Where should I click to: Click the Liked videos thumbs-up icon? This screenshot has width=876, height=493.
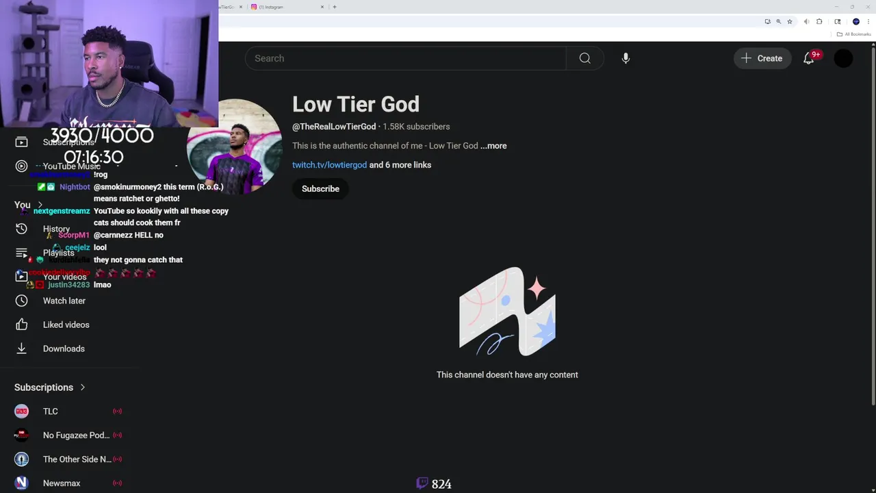[x=21, y=325]
